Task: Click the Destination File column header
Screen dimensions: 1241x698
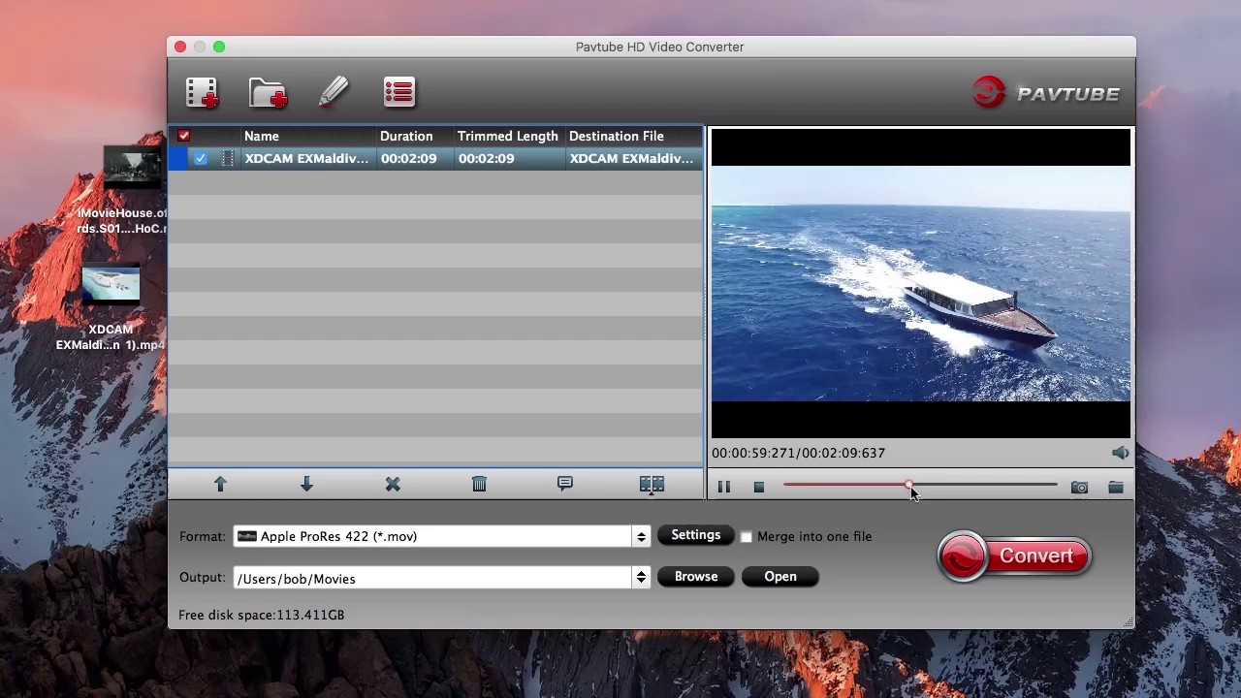Action: pos(634,136)
